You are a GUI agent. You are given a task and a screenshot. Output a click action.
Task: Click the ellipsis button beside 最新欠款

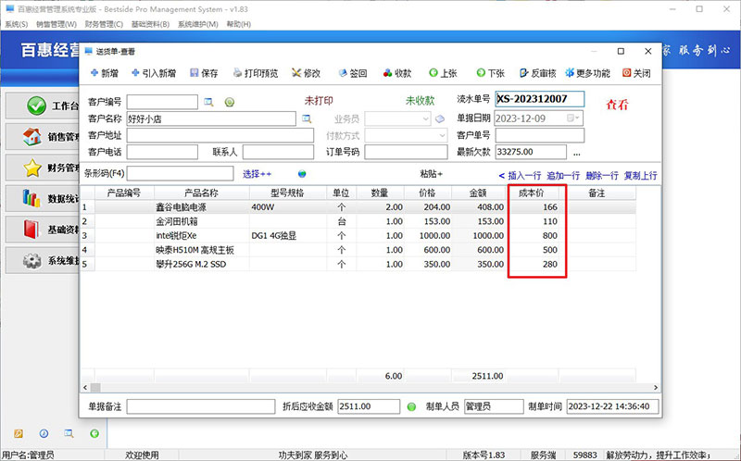576,153
